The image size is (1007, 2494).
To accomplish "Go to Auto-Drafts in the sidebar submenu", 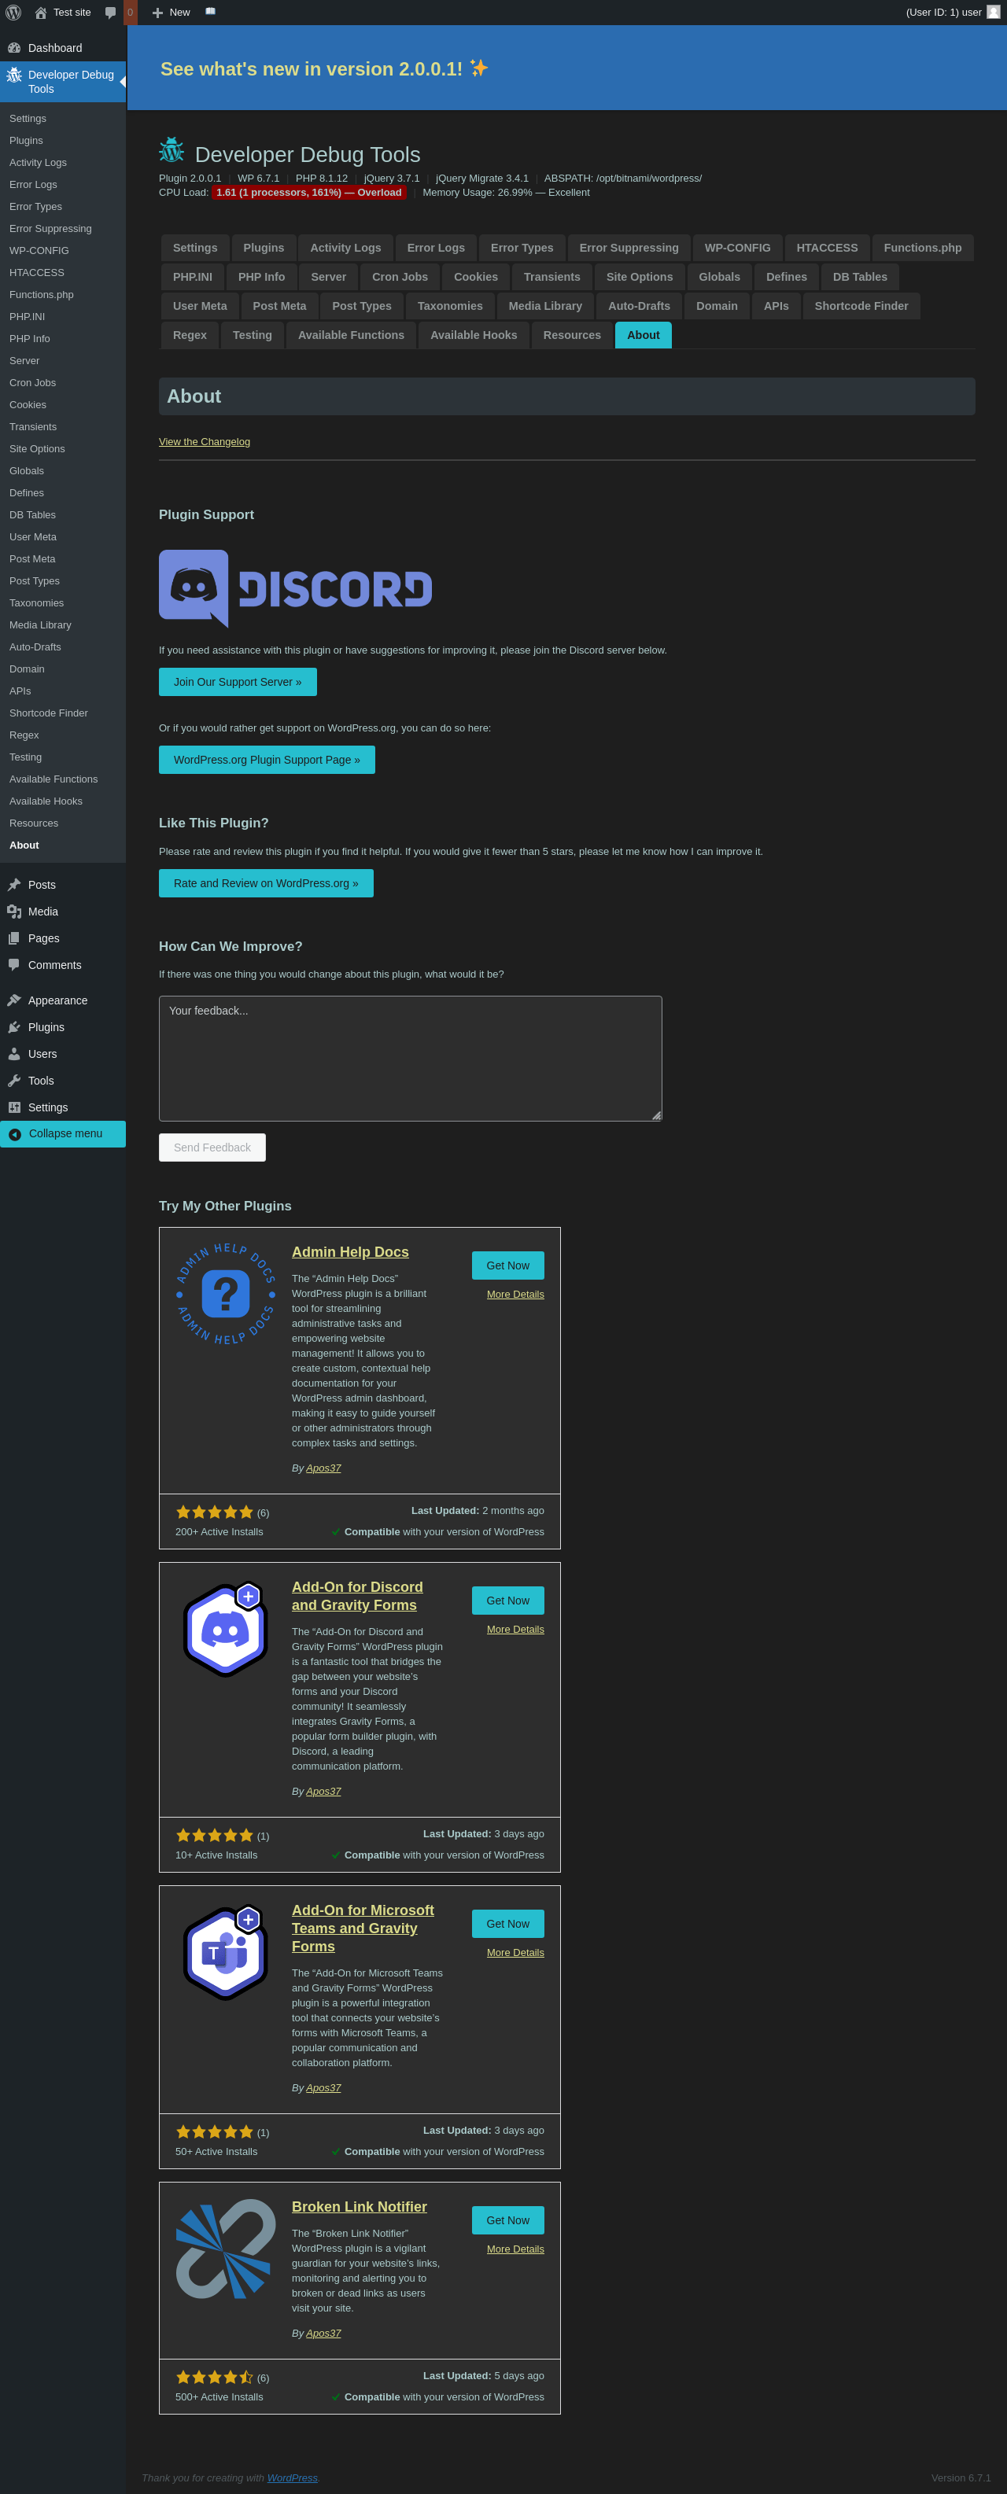I will point(35,647).
